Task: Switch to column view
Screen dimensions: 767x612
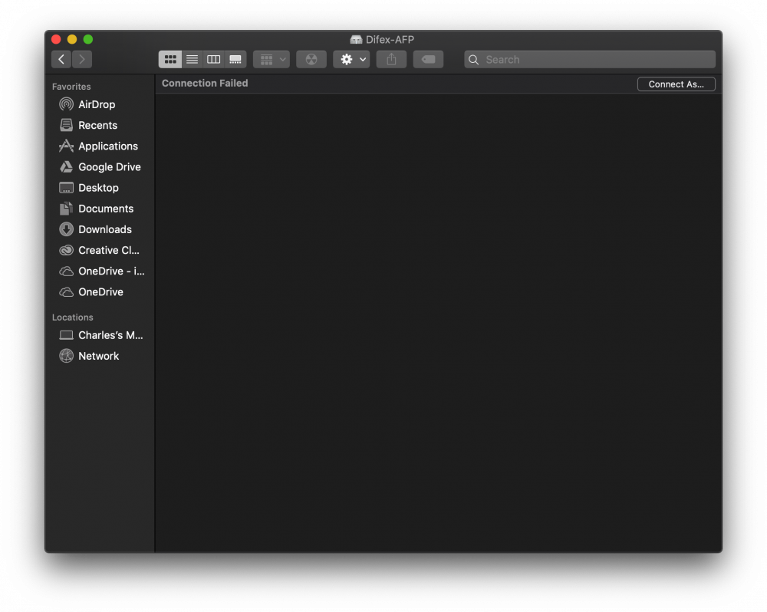Action: (214, 59)
